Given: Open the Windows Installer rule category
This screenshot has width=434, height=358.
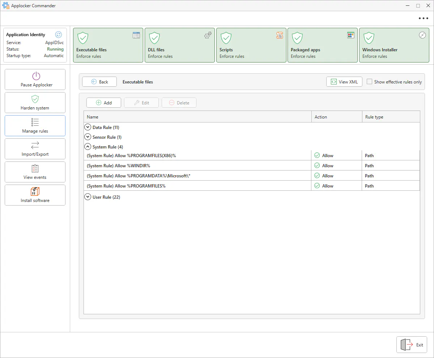Looking at the screenshot, I should (394, 45).
